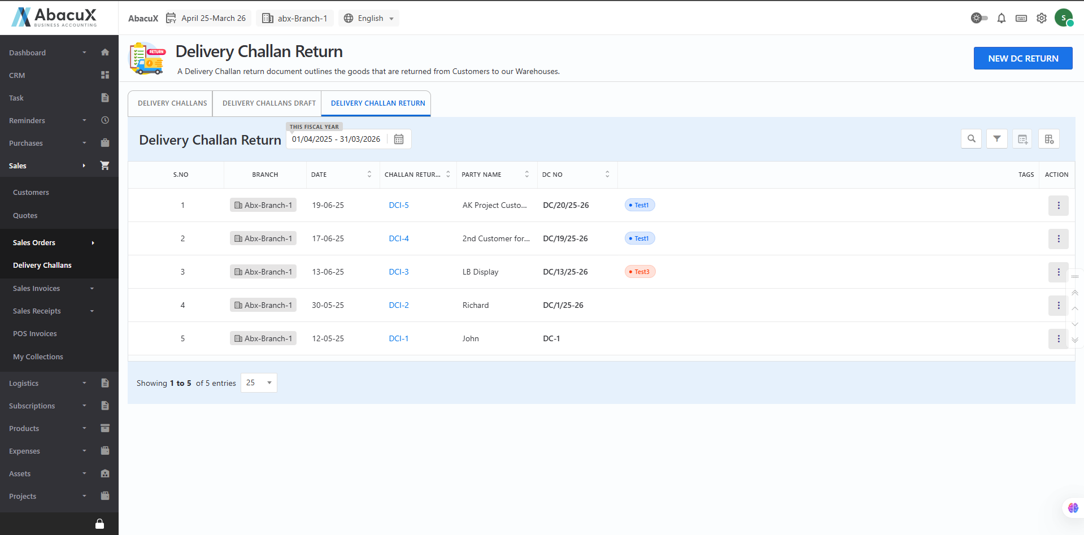Open the 25 entries per page dropdown
1084x535 pixels.
click(259, 383)
